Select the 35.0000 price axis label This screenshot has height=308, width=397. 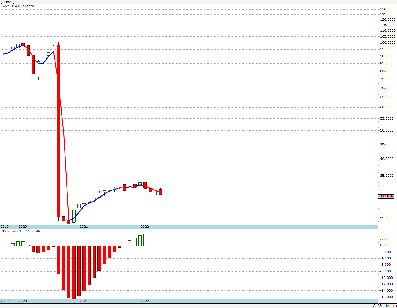[387, 176]
